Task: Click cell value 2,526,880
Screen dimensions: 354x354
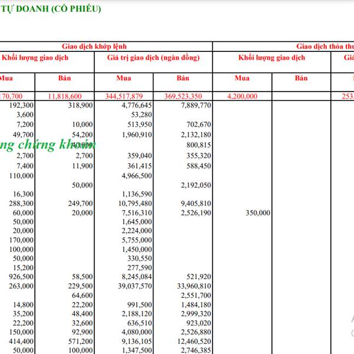Action: pyautogui.click(x=196, y=332)
